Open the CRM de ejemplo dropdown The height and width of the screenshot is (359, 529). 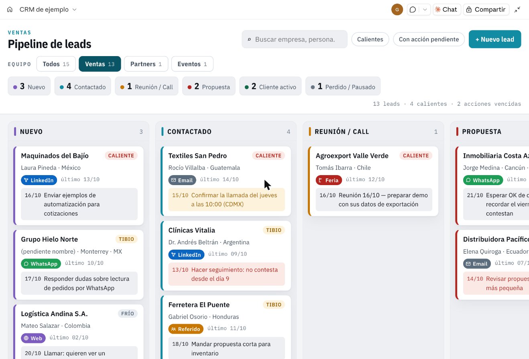[x=48, y=10]
